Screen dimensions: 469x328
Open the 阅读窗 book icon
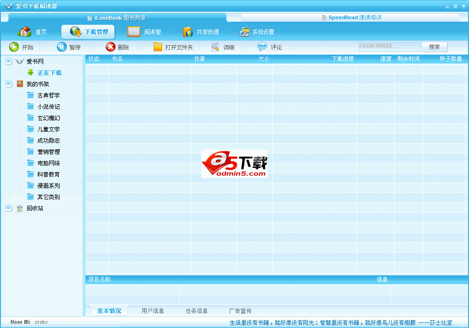click(134, 32)
